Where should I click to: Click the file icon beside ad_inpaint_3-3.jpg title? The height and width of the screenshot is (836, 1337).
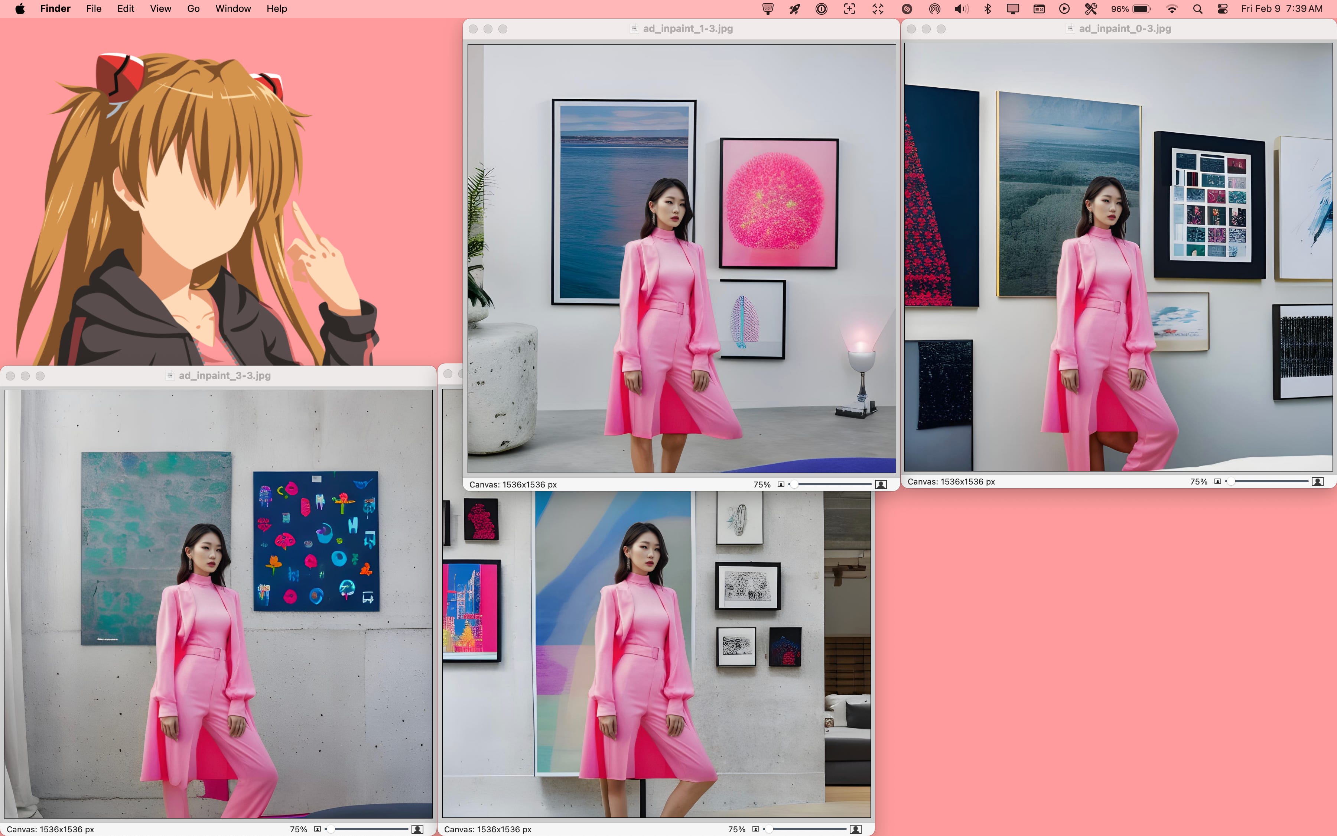click(x=170, y=375)
